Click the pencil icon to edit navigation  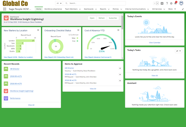(183, 9)
